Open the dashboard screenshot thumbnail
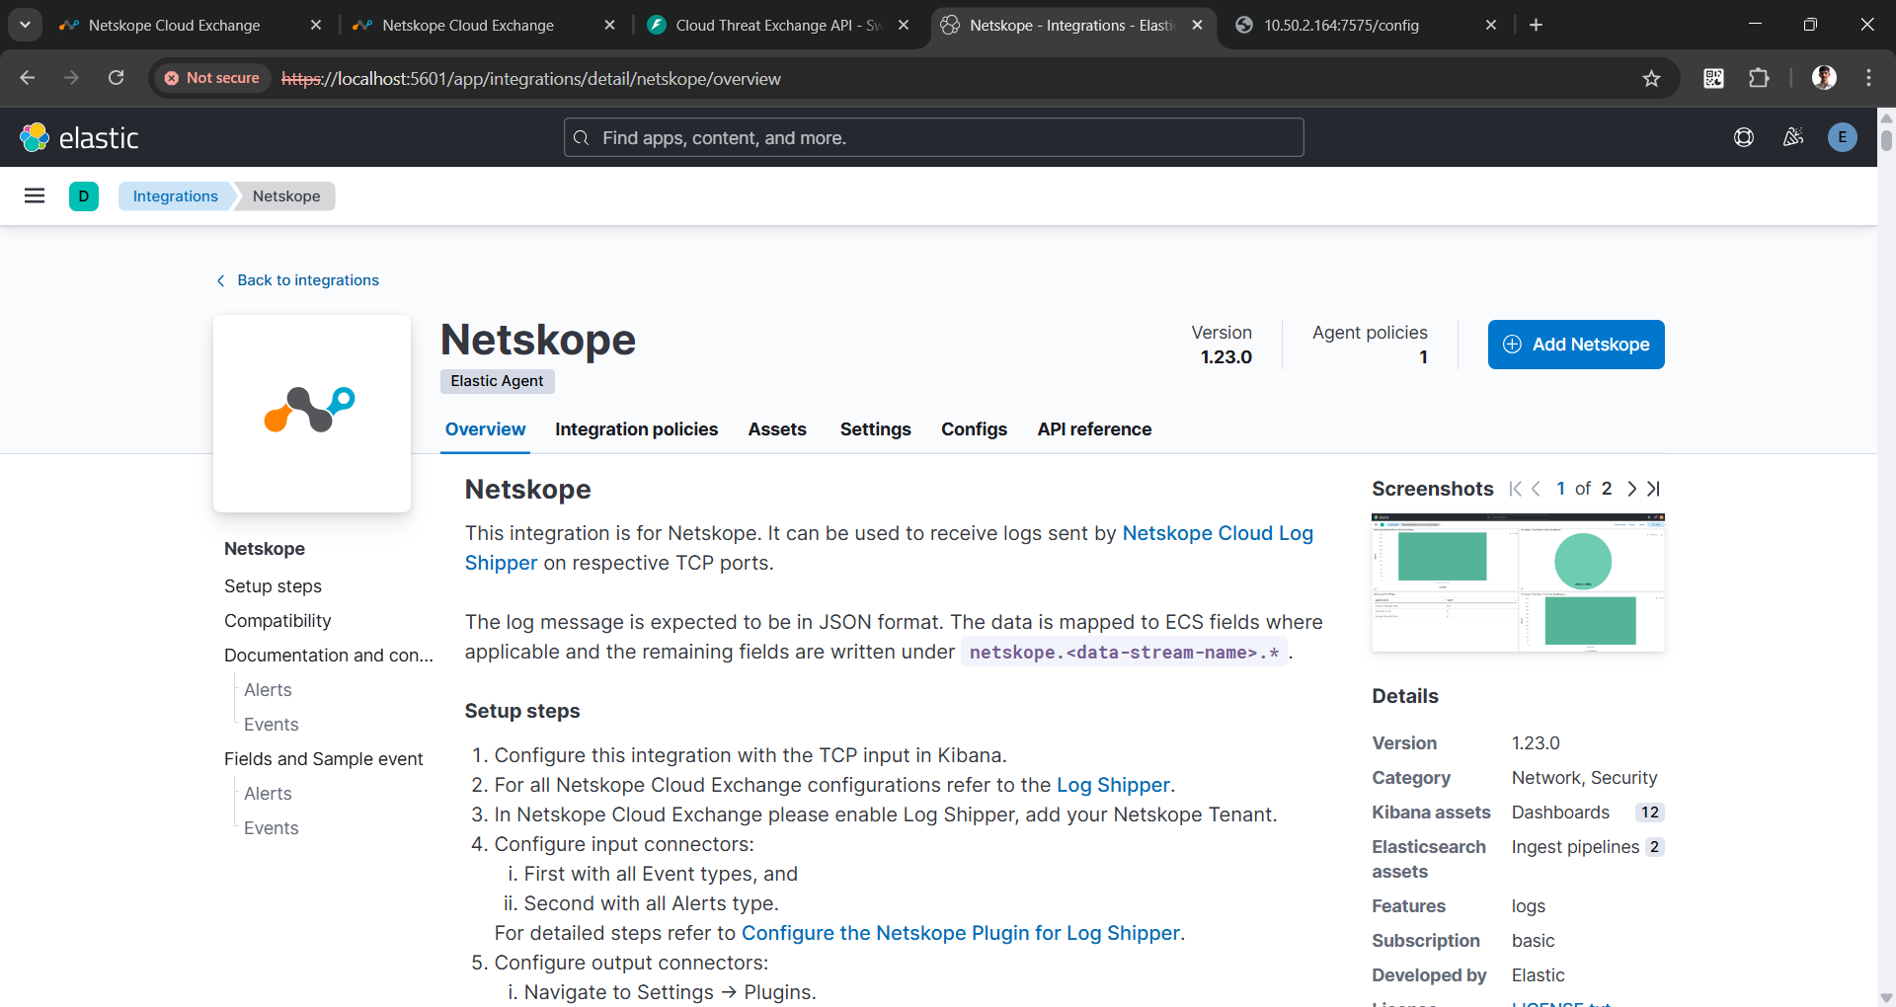This screenshot has height=1007, width=1896. pyautogui.click(x=1518, y=582)
